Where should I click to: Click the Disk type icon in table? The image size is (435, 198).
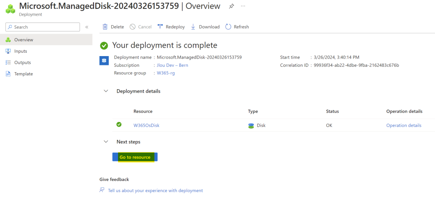click(251, 126)
